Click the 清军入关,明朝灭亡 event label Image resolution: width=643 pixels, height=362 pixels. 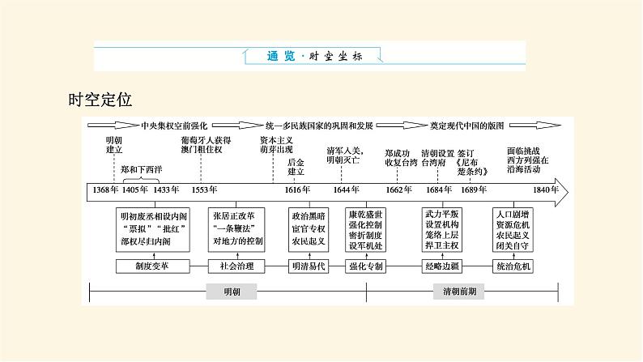[x=345, y=155]
